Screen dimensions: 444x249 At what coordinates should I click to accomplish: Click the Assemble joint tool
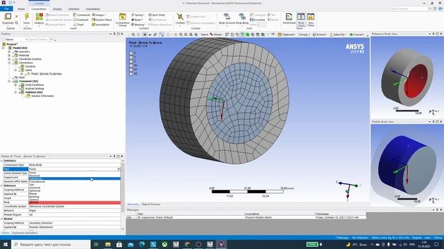(x=257, y=20)
